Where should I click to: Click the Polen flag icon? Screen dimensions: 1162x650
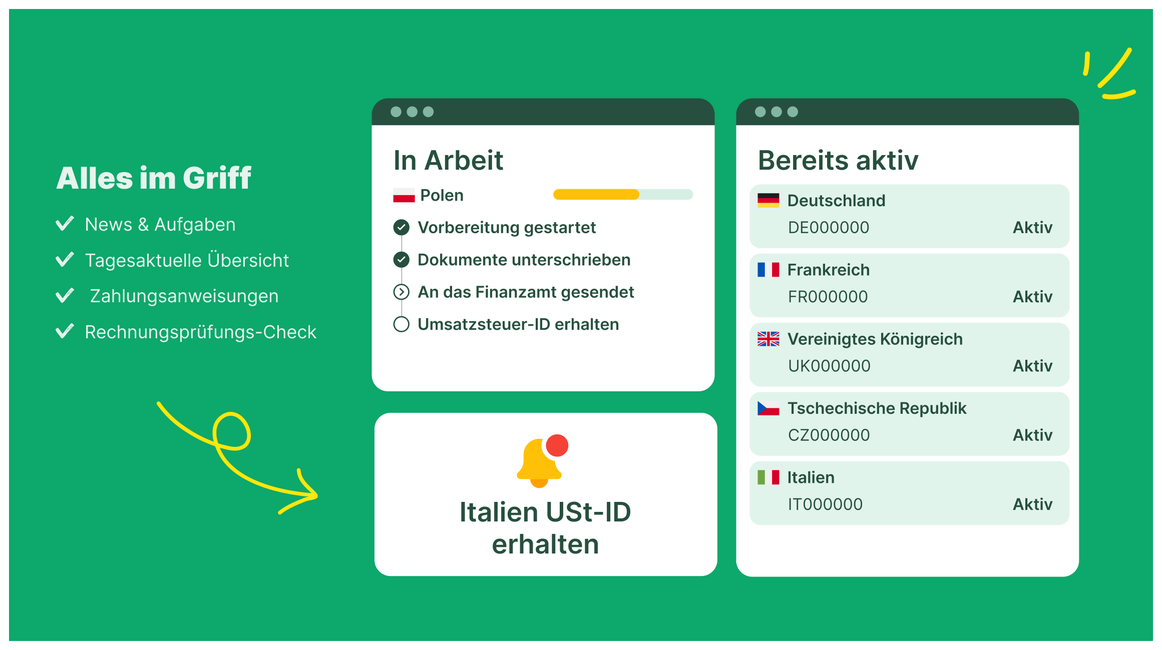pyautogui.click(x=404, y=195)
